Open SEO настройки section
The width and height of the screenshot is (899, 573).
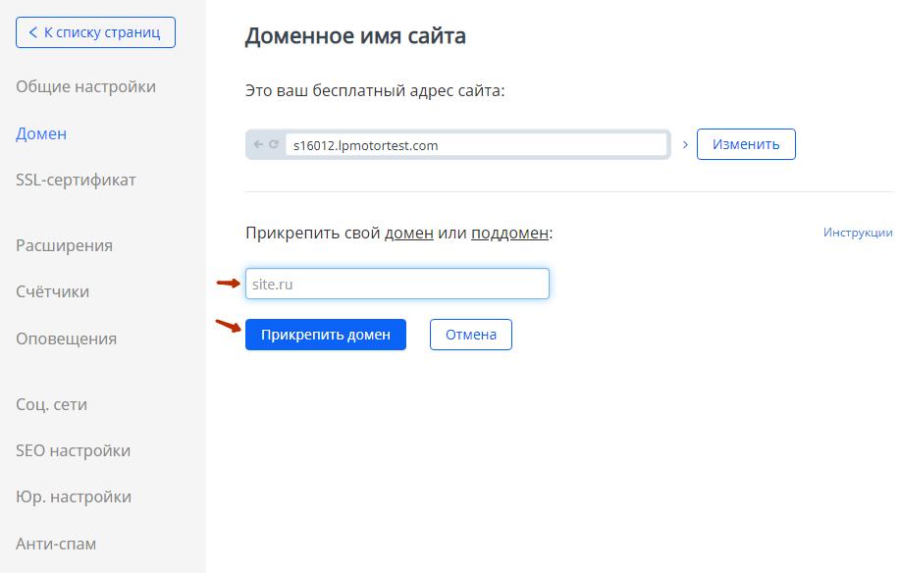click(x=74, y=451)
